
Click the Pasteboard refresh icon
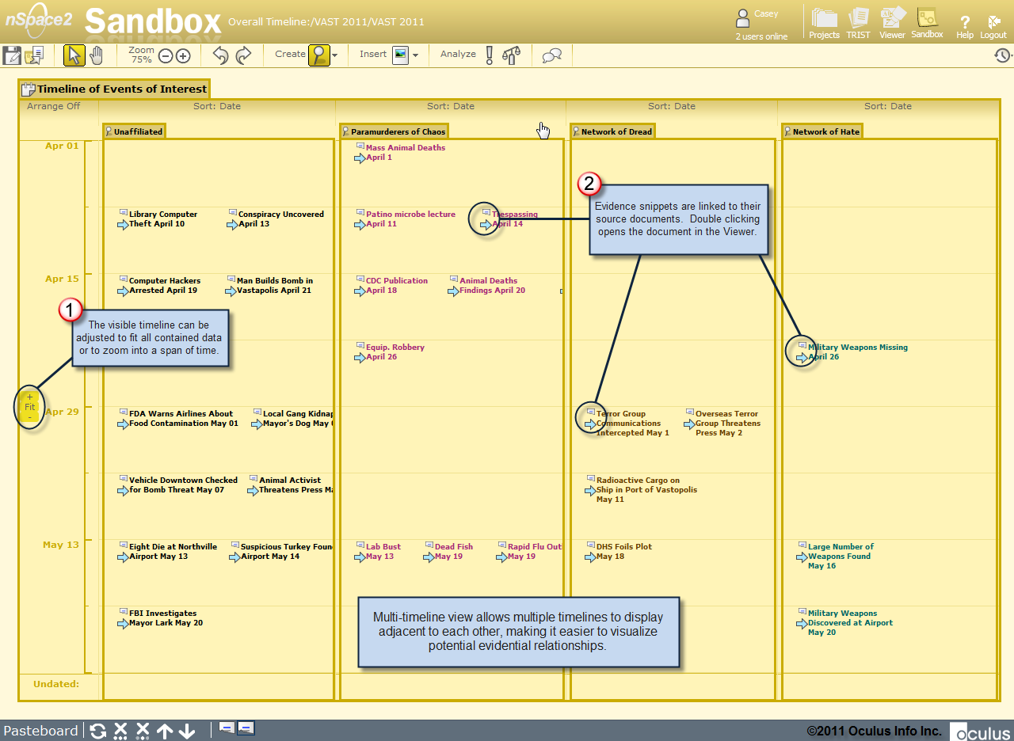point(97,731)
